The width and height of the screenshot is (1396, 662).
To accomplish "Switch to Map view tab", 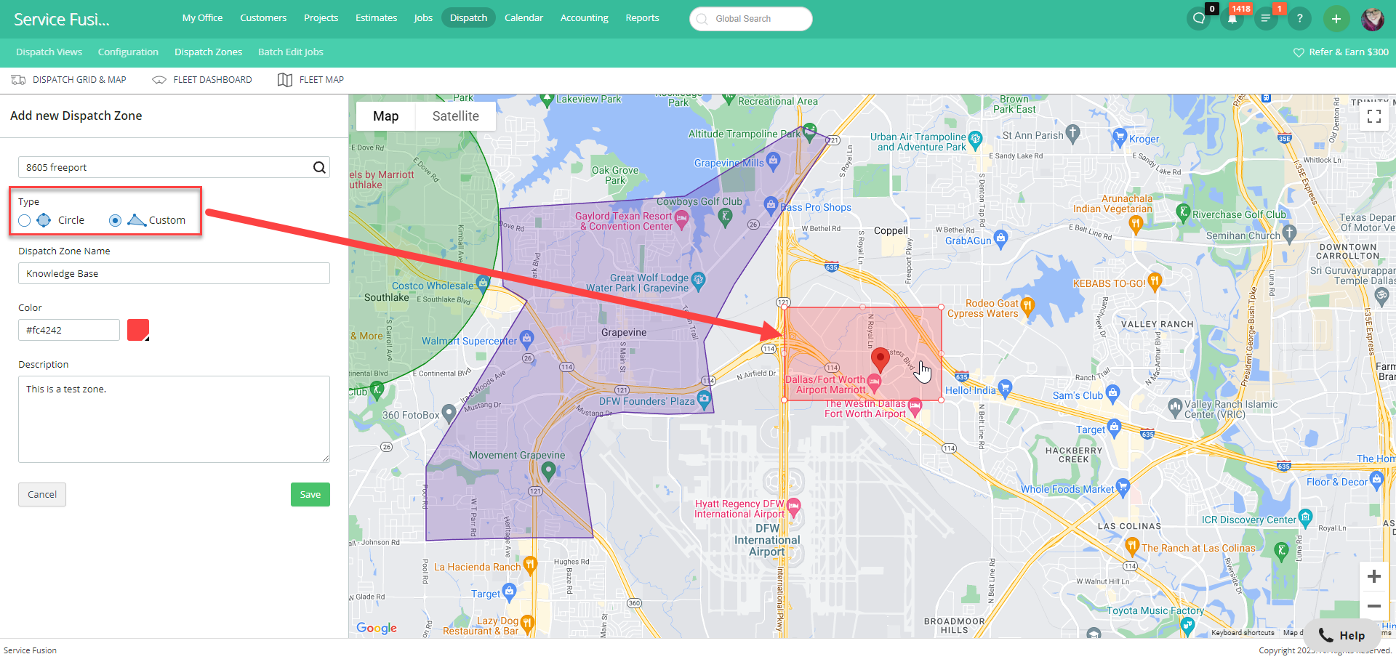I will [x=385, y=116].
